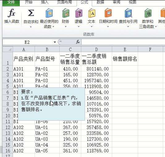This screenshot has width=165, height=157.
Task: Click the 自动求和 sigma icon
Action: click(x=31, y=13)
